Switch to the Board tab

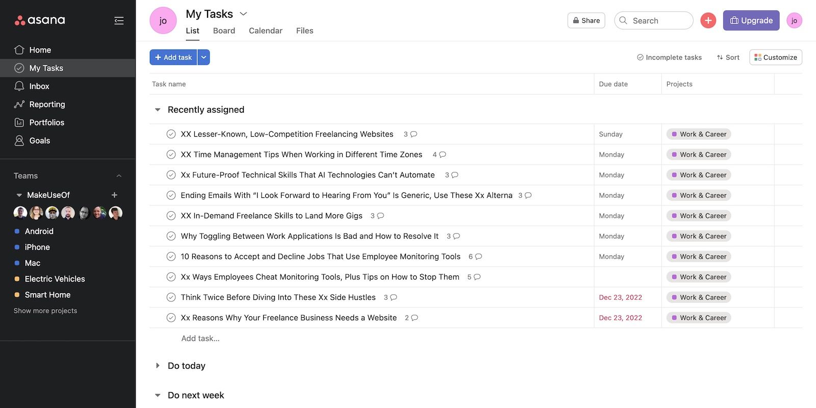pos(224,31)
